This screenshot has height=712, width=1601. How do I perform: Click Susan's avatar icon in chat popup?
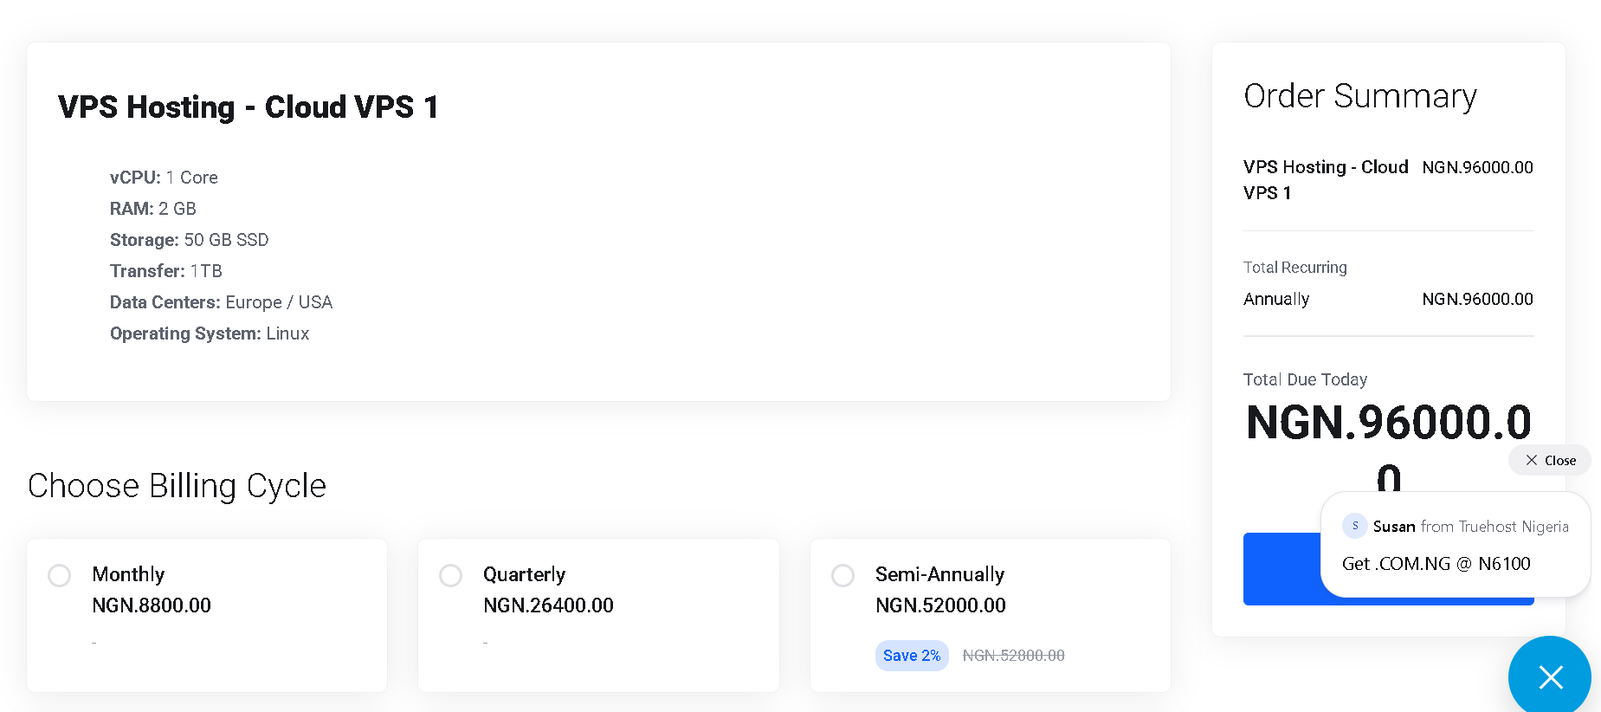click(1355, 526)
